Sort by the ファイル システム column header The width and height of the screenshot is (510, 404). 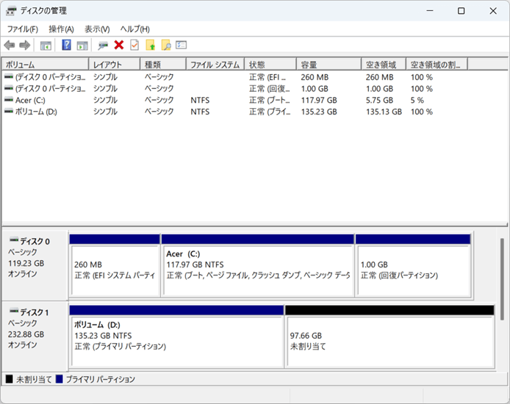215,65
